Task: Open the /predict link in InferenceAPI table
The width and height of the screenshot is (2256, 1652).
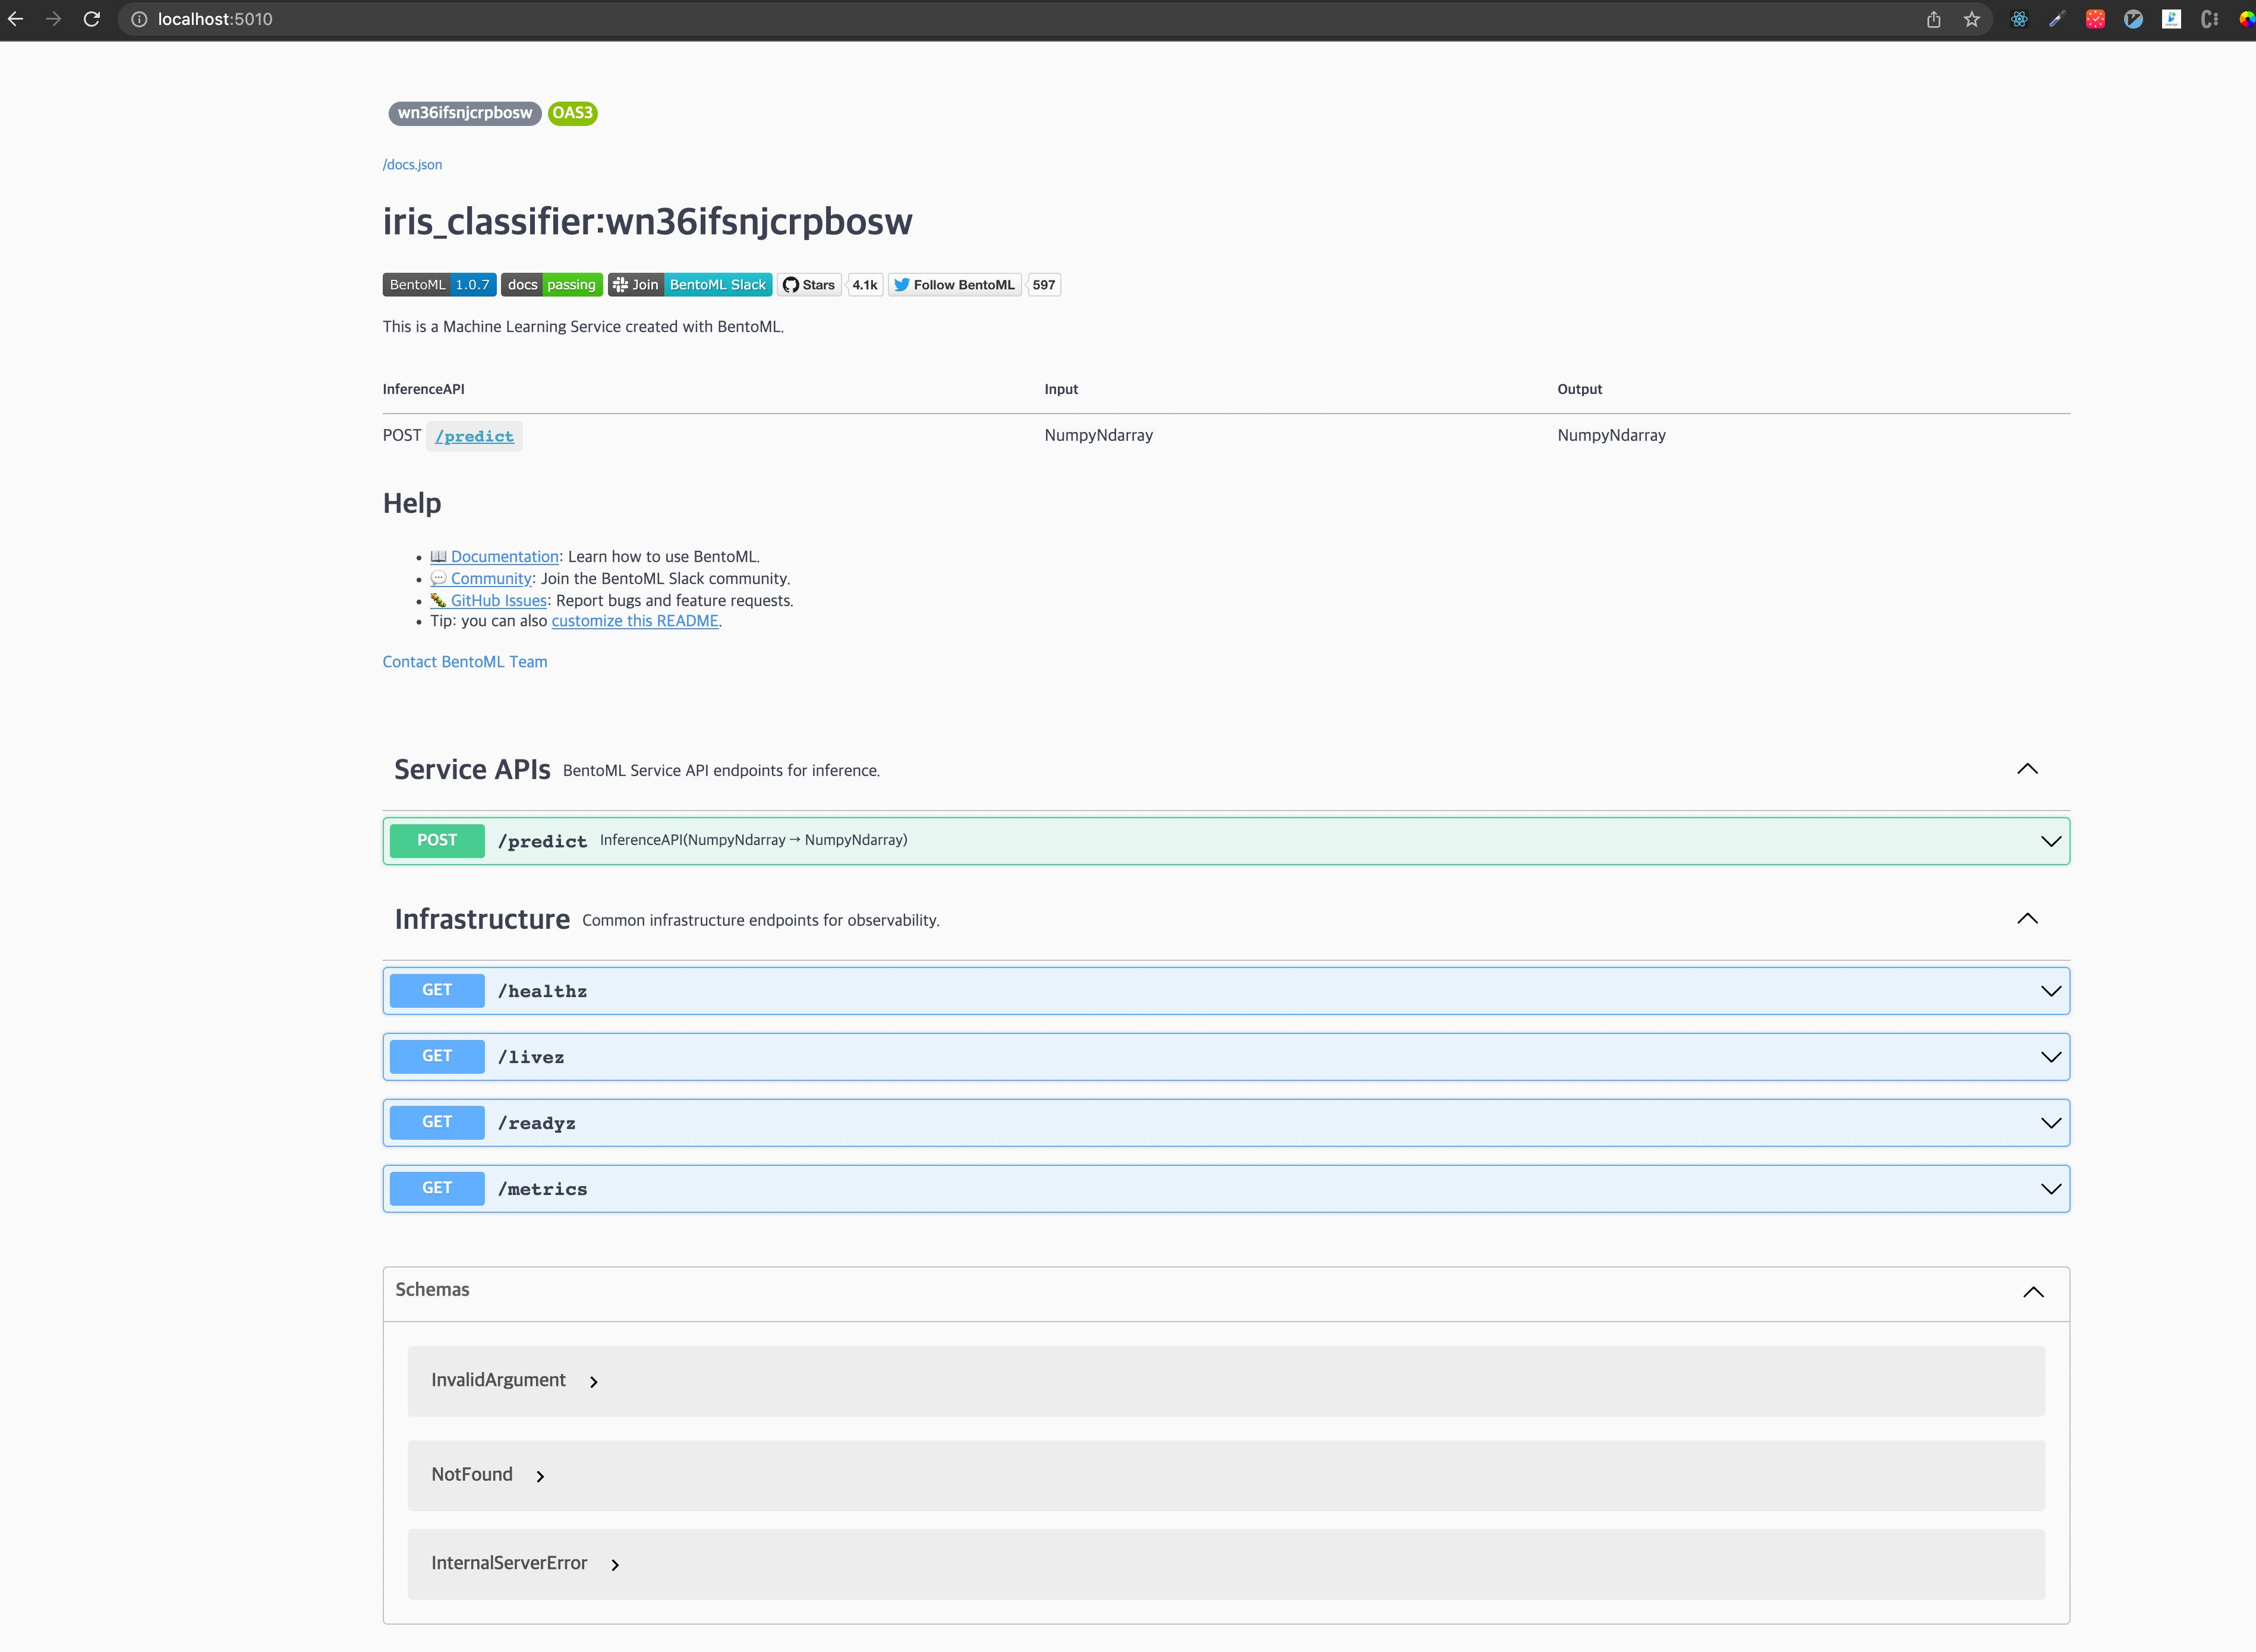Action: pos(474,436)
